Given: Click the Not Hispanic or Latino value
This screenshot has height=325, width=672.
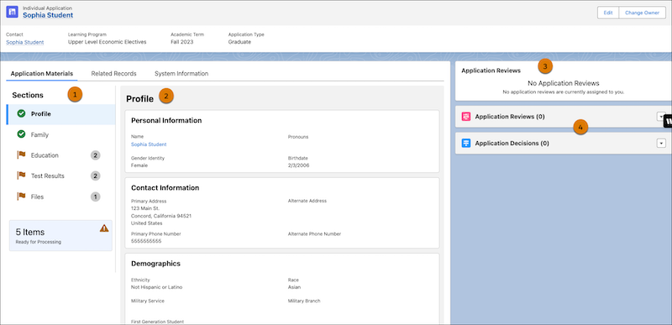Looking at the screenshot, I should (156, 287).
